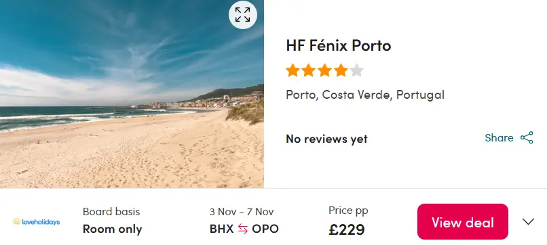Click the fourth orange rating star

[341, 70]
